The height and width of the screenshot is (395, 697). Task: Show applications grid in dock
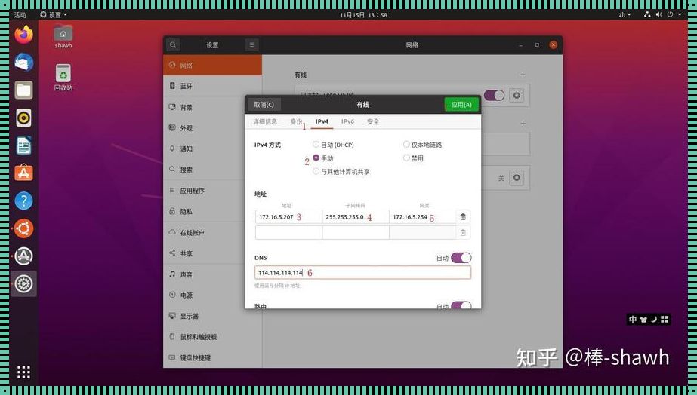pyautogui.click(x=23, y=372)
